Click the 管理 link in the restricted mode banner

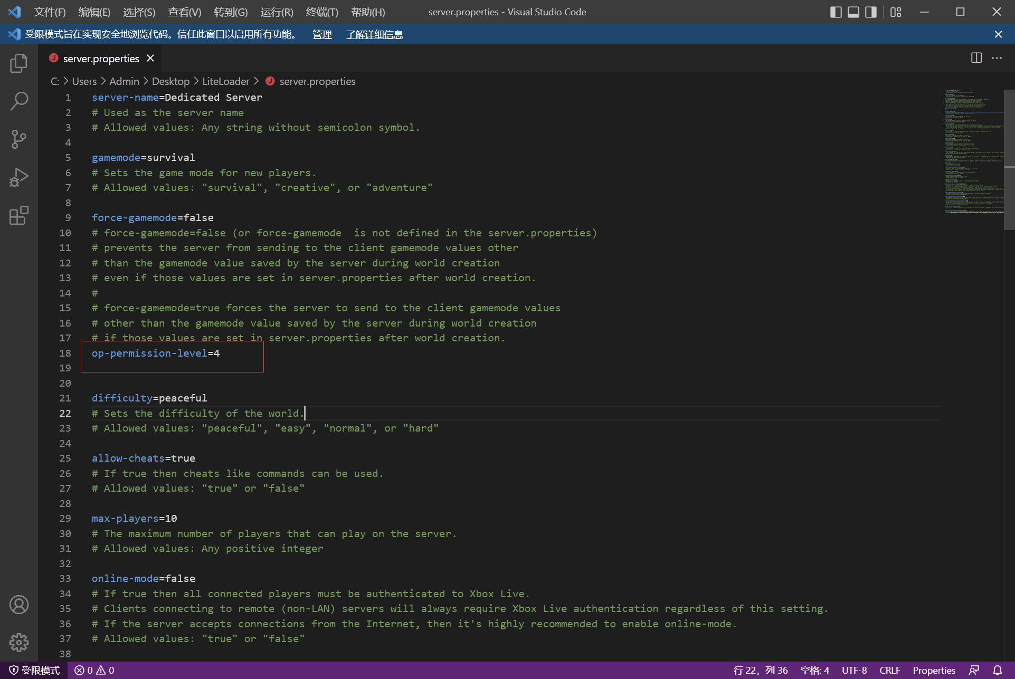point(321,34)
